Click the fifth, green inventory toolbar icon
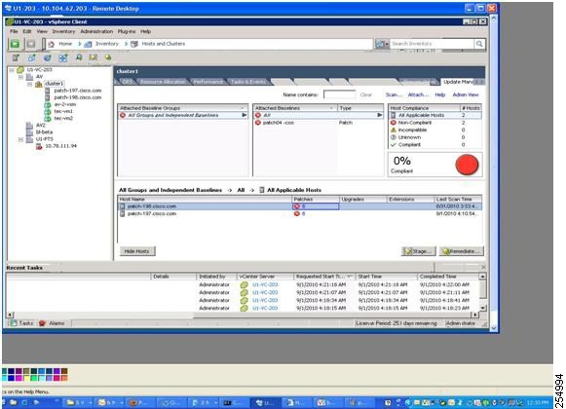 [79, 57]
